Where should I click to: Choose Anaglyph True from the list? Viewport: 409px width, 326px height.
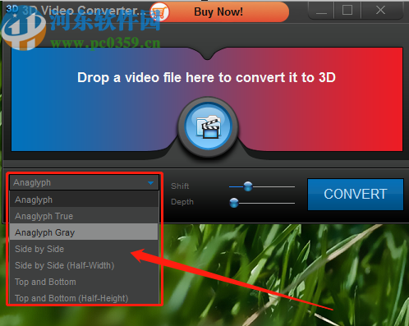pyautogui.click(x=84, y=216)
